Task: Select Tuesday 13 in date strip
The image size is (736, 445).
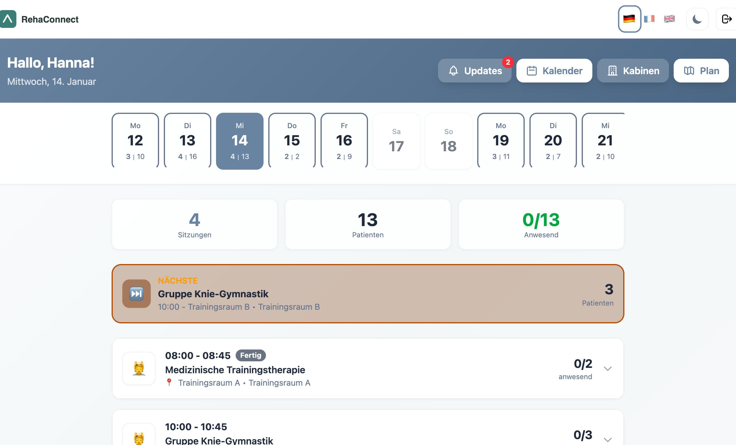Action: 188,141
